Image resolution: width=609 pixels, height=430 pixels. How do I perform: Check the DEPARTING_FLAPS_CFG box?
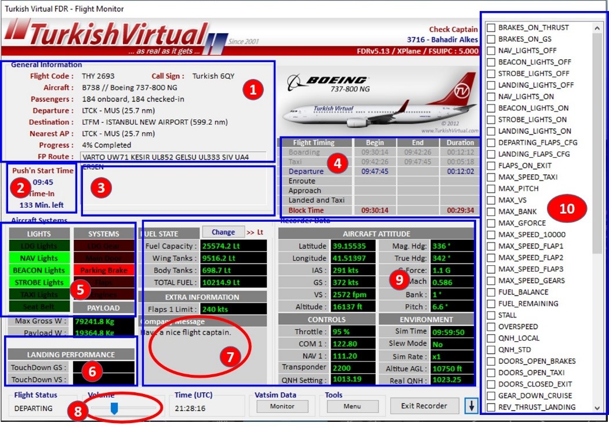491,143
